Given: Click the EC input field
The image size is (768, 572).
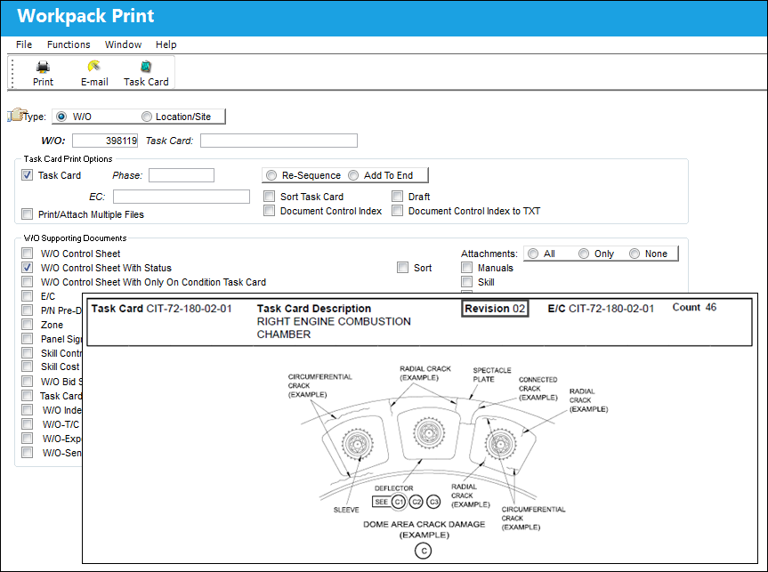Looking at the screenshot, I should 182,197.
